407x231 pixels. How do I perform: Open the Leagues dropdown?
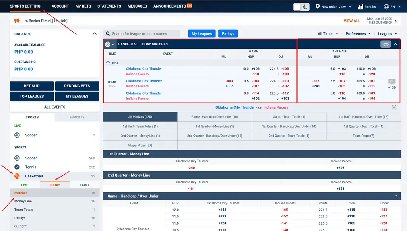point(388,34)
